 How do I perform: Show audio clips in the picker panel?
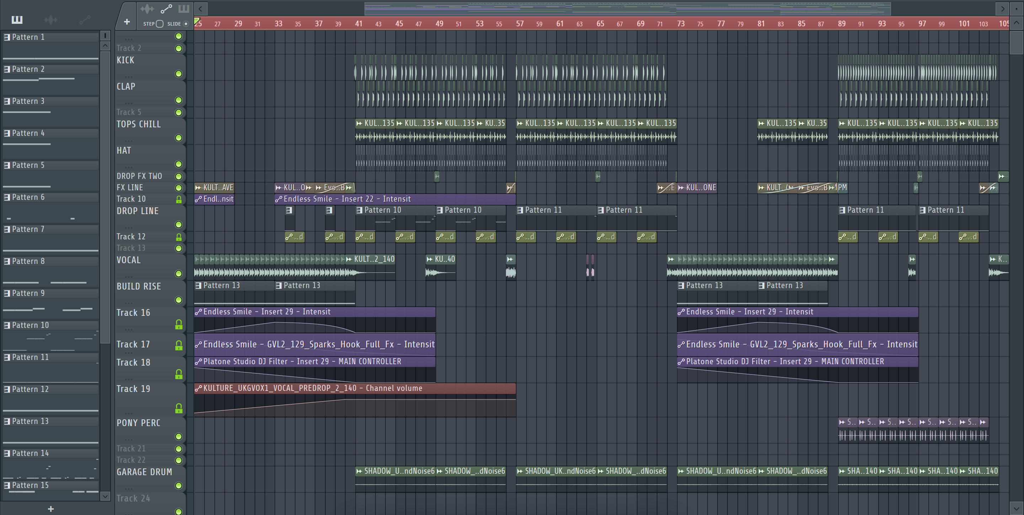[51, 20]
